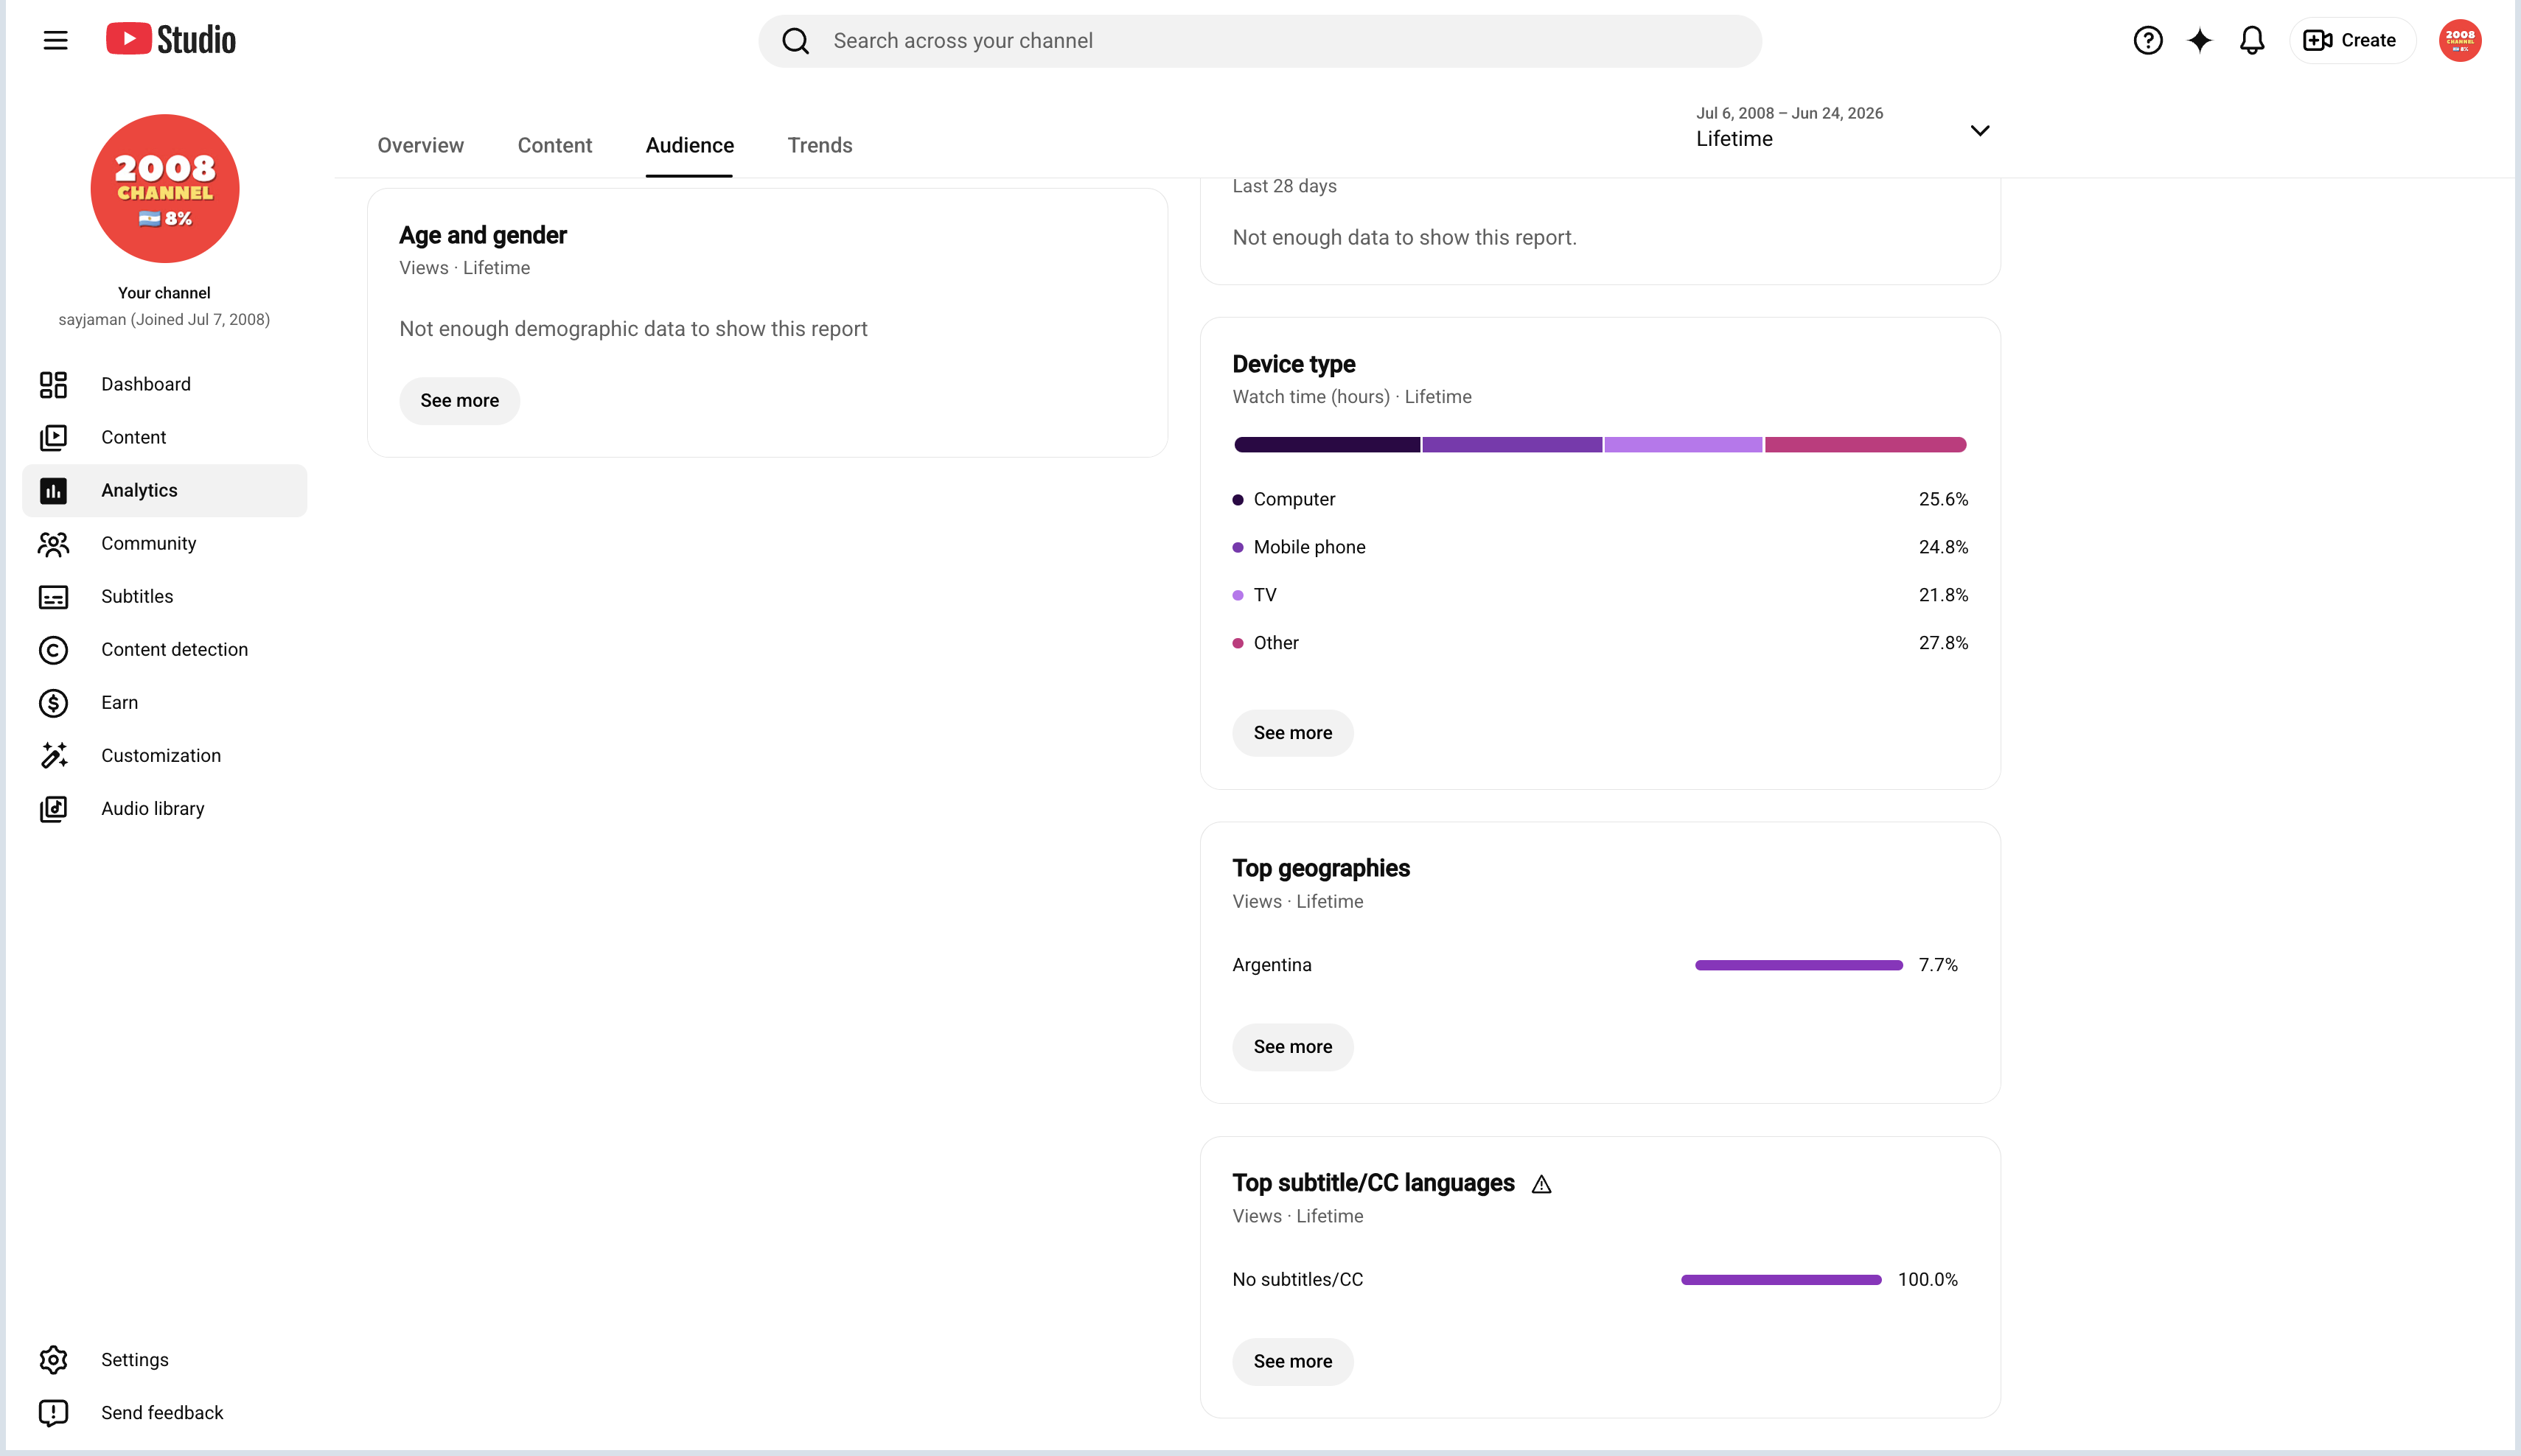The width and height of the screenshot is (2521, 1456).
Task: Open Settings from the sidebar
Action: [165, 1359]
